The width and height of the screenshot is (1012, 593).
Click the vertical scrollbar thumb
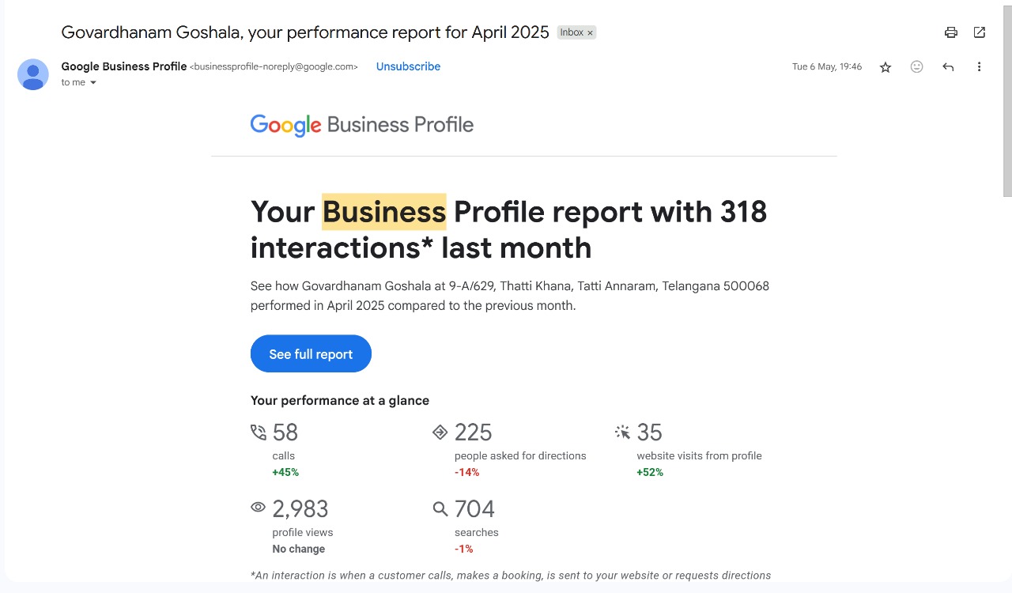click(x=1006, y=99)
